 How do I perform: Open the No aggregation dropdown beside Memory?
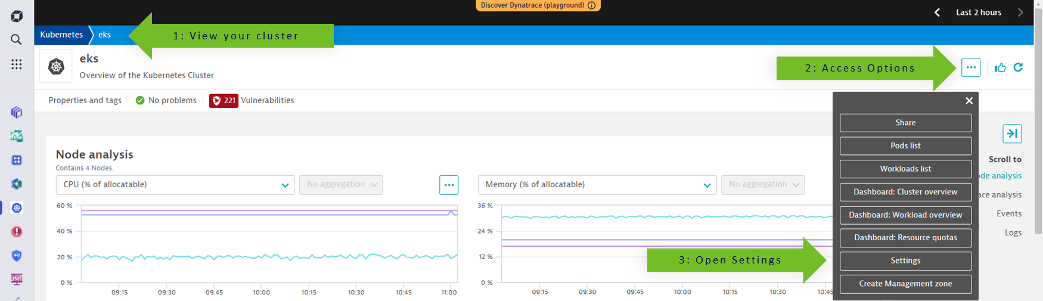[763, 185]
